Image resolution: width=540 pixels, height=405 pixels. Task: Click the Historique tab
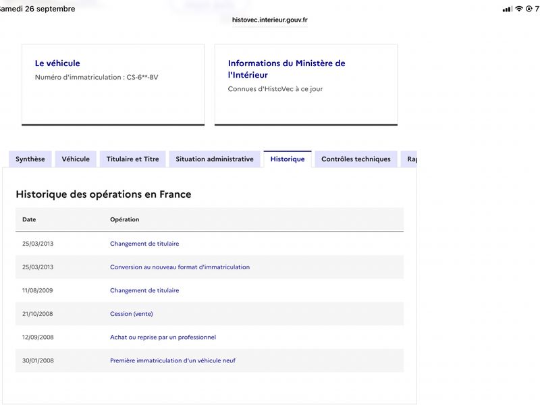pos(288,159)
